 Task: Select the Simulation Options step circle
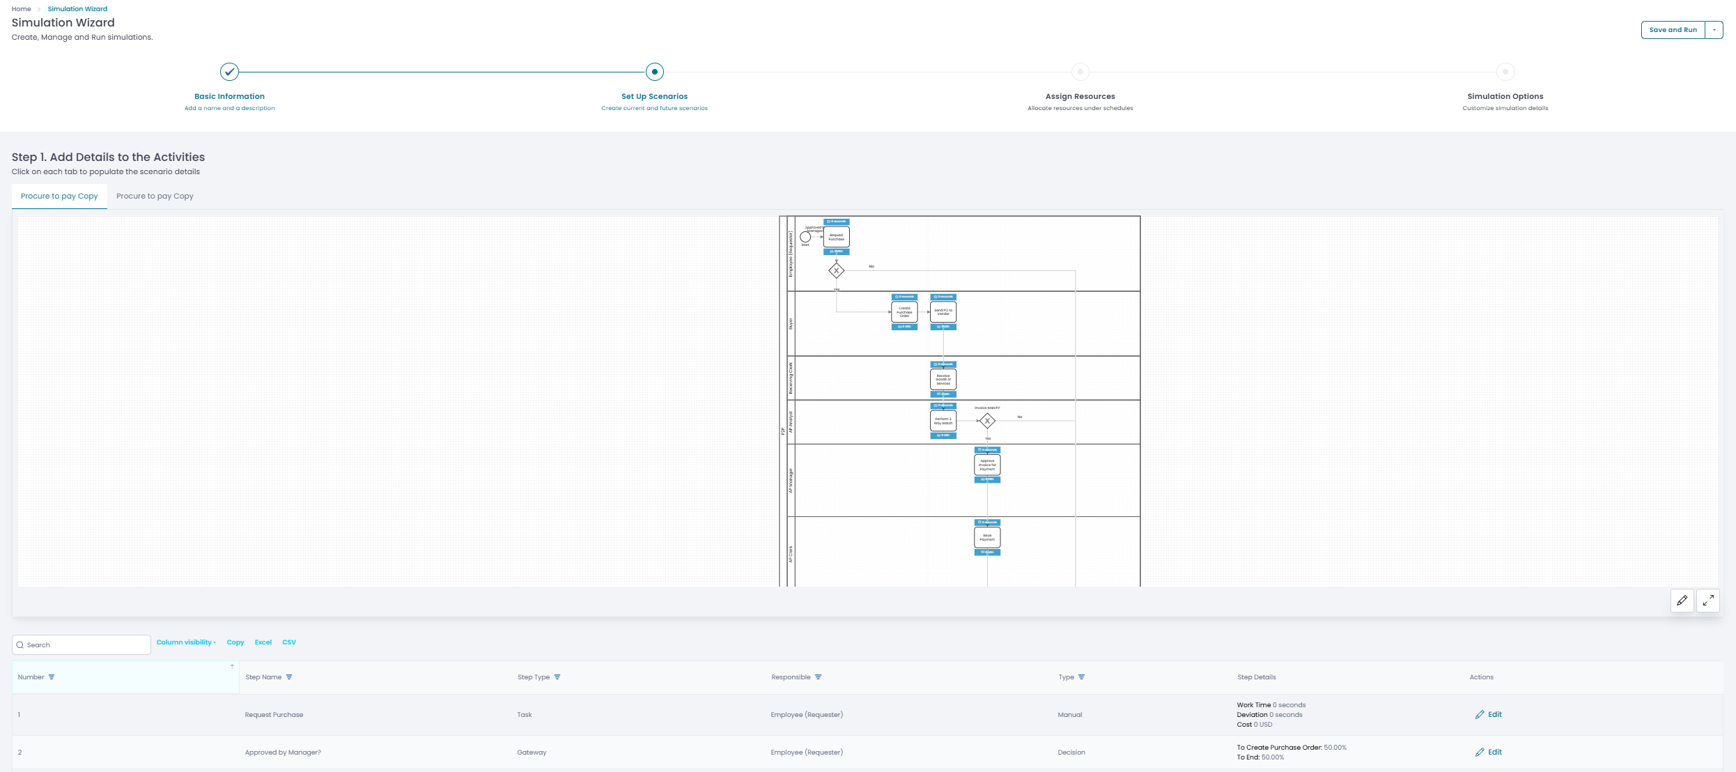point(1505,72)
